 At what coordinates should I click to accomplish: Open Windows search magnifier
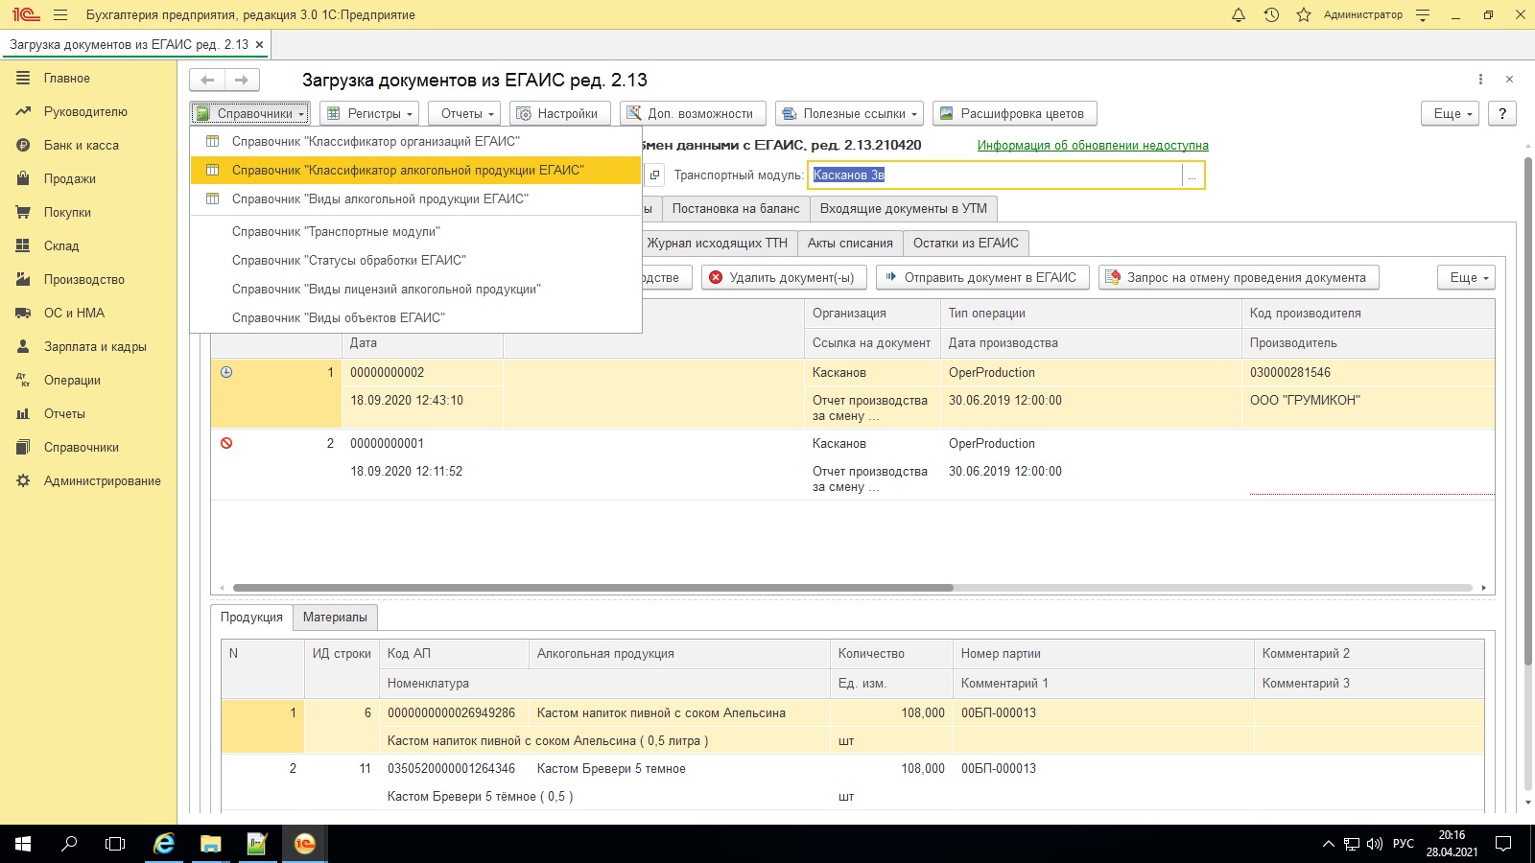coord(69,844)
